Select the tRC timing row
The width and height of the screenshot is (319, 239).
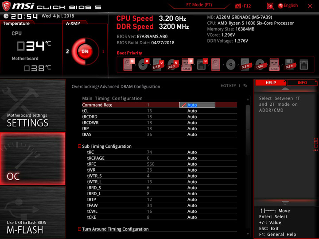(162, 152)
